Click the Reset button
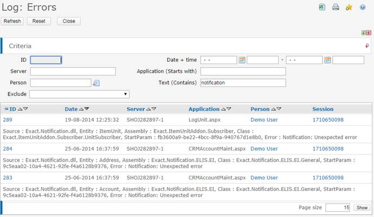The height and width of the screenshot is (217, 374). tap(39, 21)
